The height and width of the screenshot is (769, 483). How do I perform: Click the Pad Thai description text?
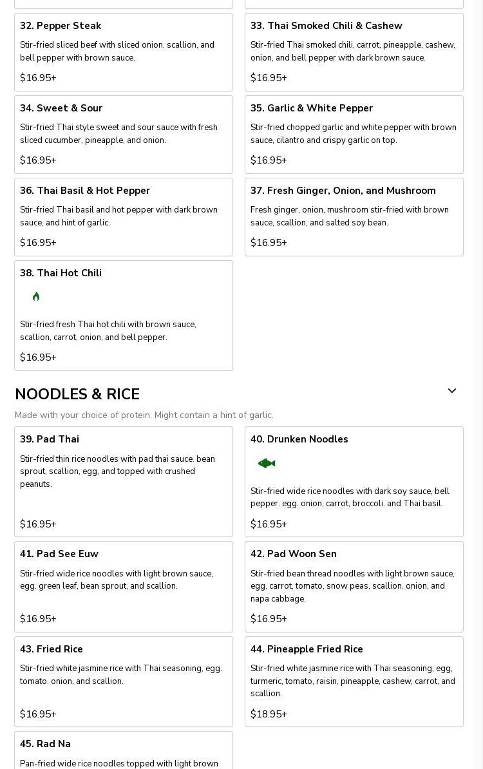click(117, 471)
